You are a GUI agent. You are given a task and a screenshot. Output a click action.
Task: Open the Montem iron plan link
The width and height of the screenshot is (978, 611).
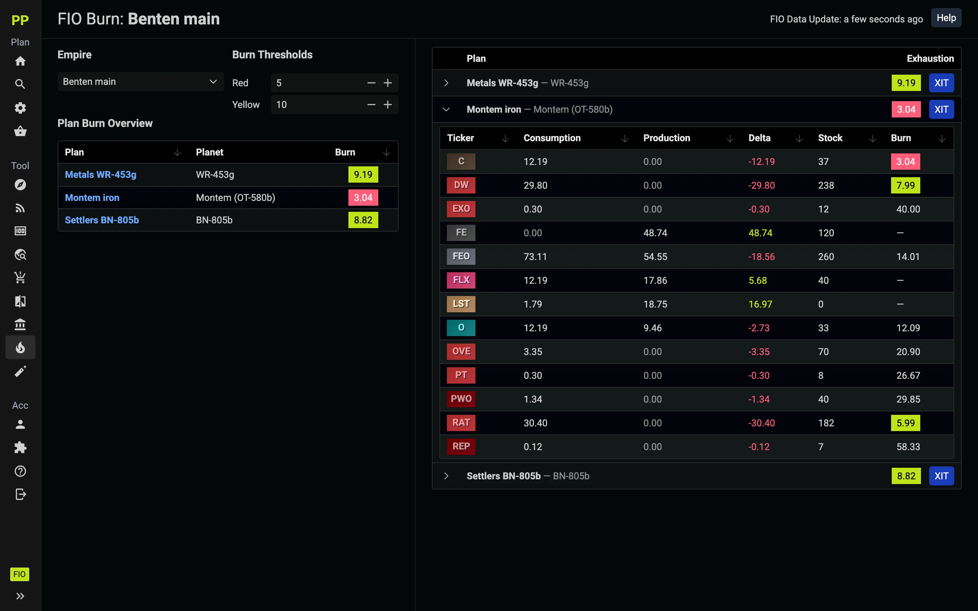coord(92,198)
